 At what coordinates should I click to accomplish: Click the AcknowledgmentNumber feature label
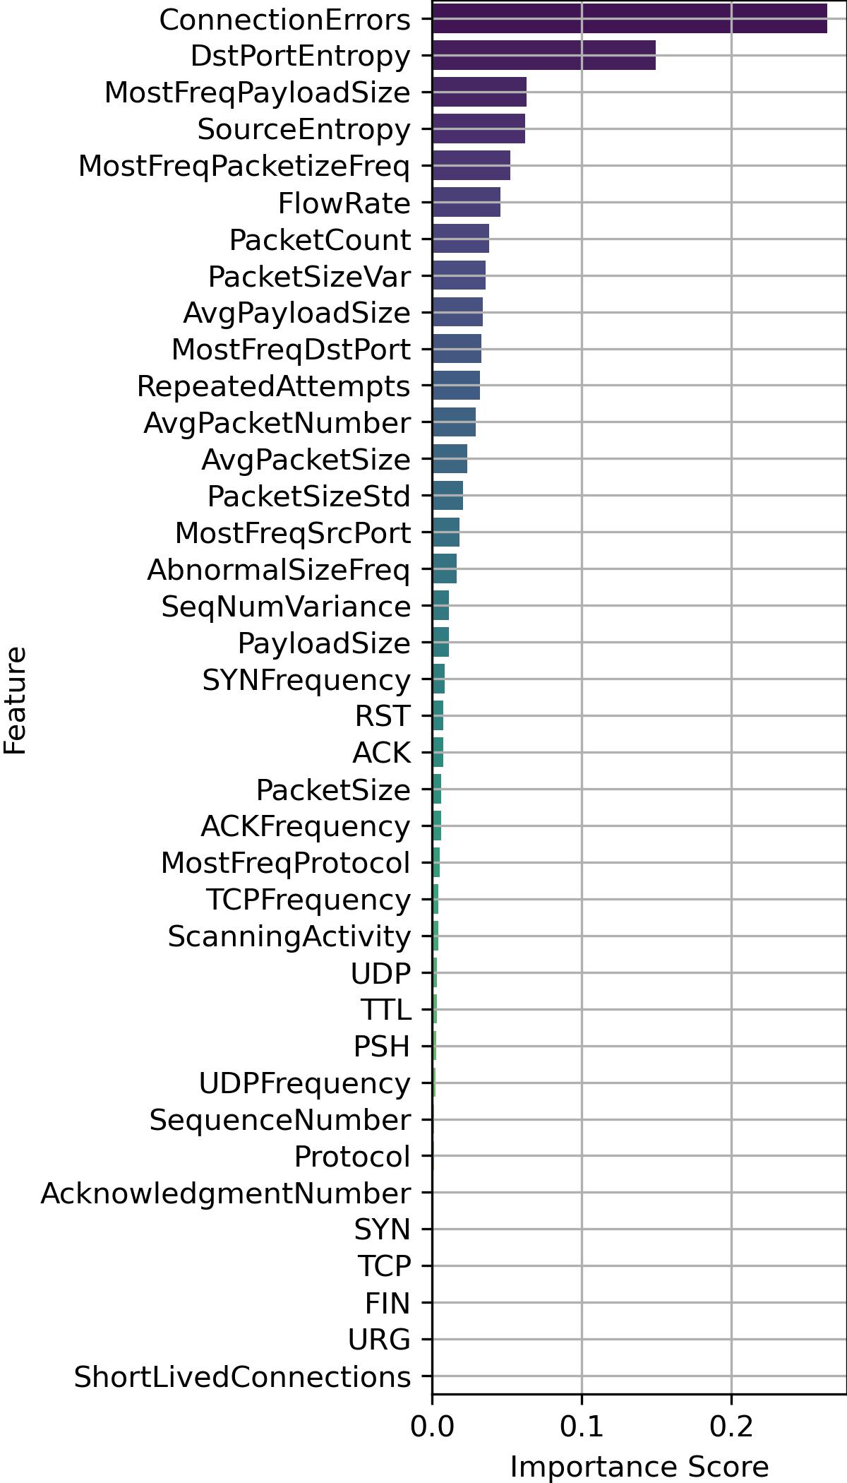click(225, 1194)
